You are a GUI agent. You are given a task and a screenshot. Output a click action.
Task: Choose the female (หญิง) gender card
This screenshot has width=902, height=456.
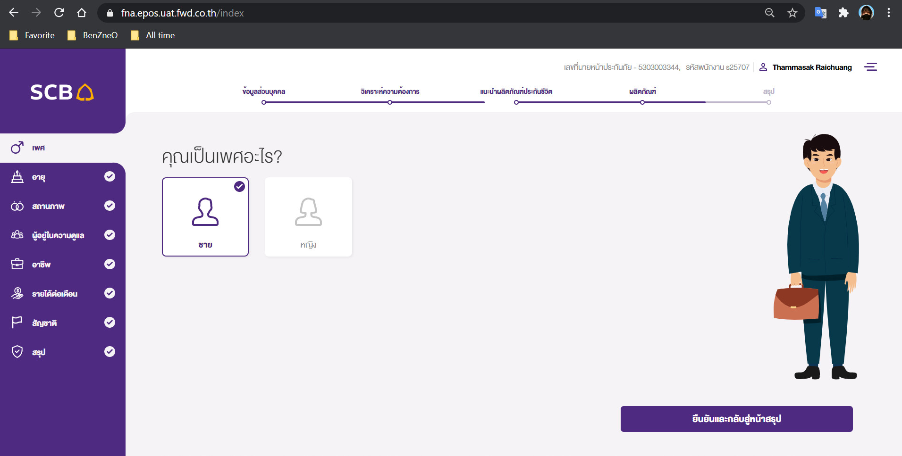pyautogui.click(x=308, y=217)
